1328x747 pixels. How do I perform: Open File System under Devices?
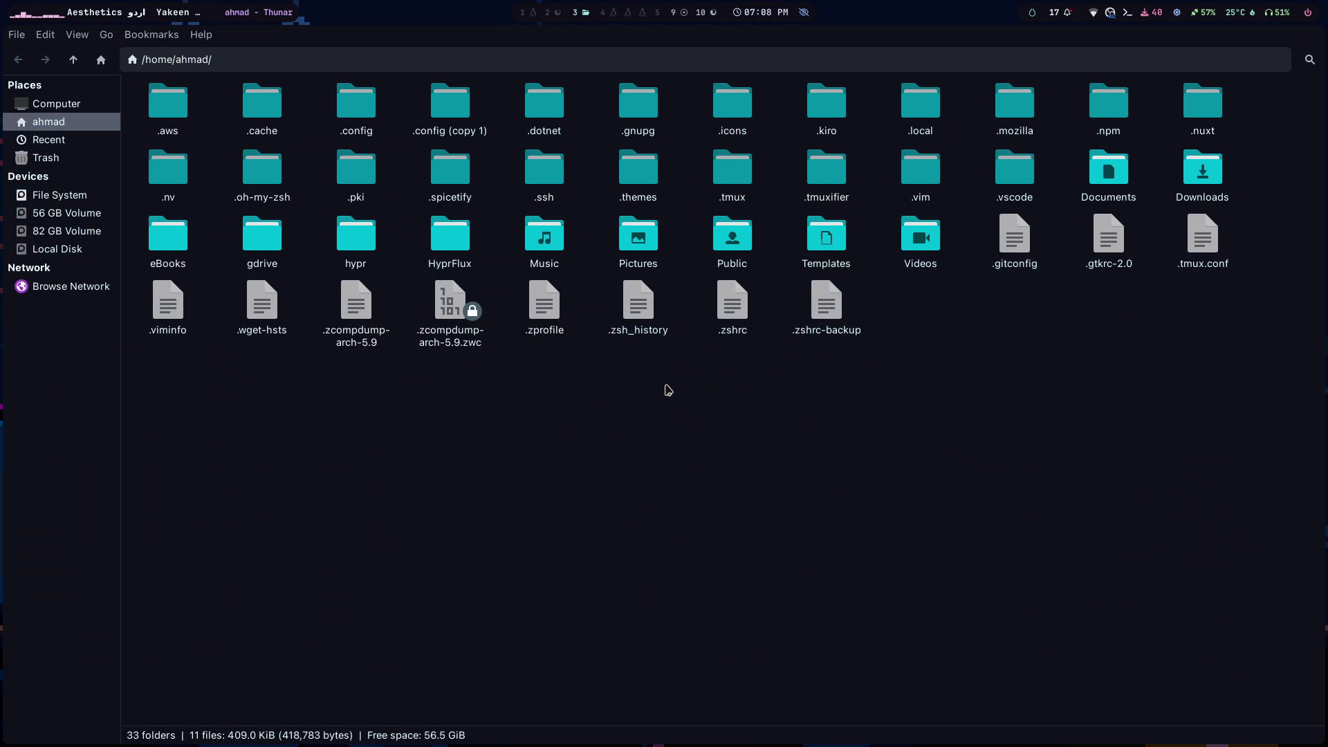pyautogui.click(x=62, y=195)
